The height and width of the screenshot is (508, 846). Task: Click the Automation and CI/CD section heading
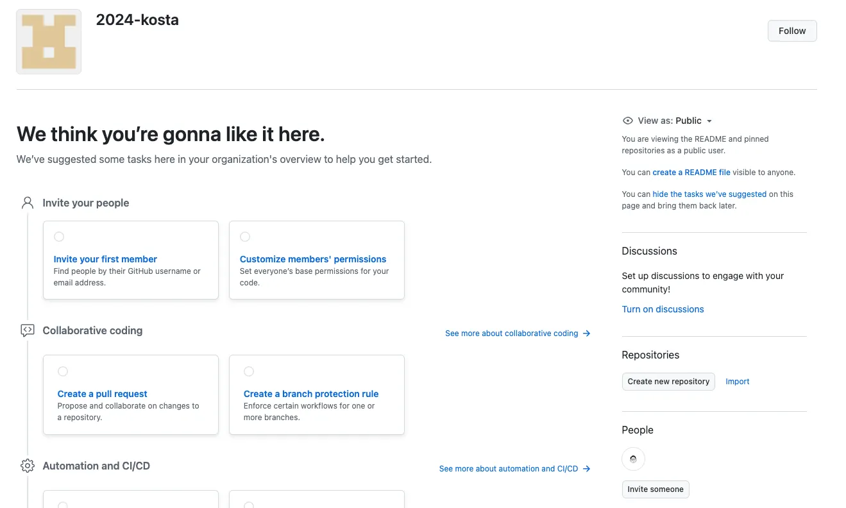point(96,466)
